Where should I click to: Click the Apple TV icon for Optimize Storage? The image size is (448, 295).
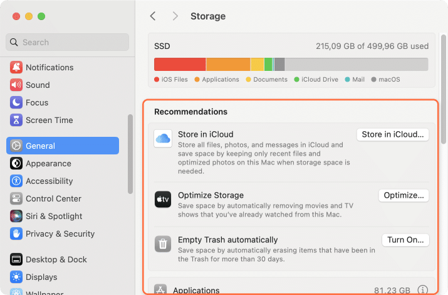pos(163,199)
